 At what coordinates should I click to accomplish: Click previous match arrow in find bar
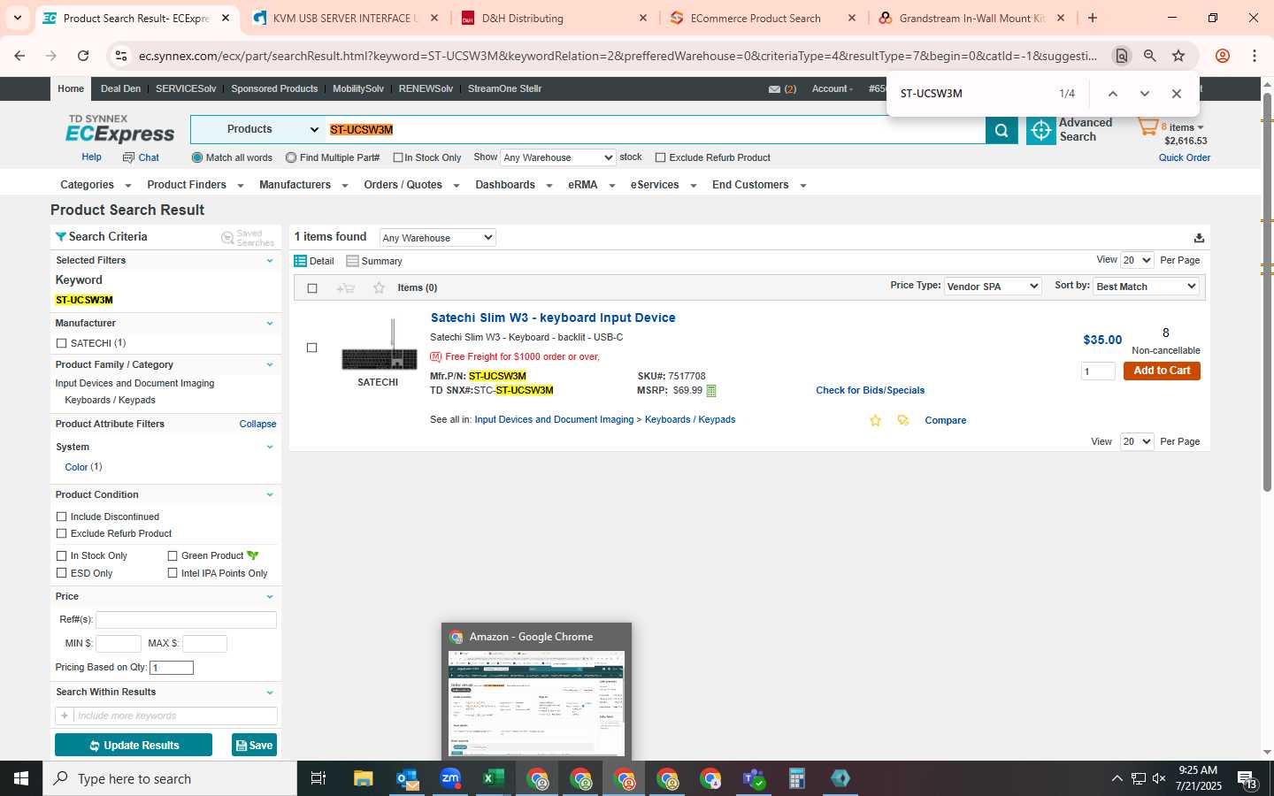(1112, 94)
